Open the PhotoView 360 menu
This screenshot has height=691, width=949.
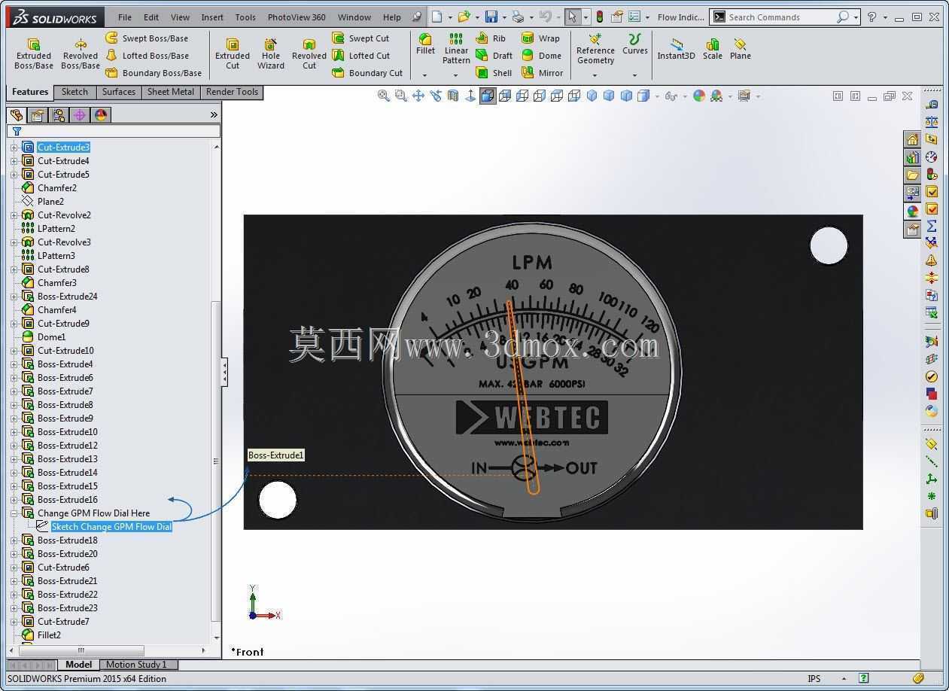[x=297, y=17]
